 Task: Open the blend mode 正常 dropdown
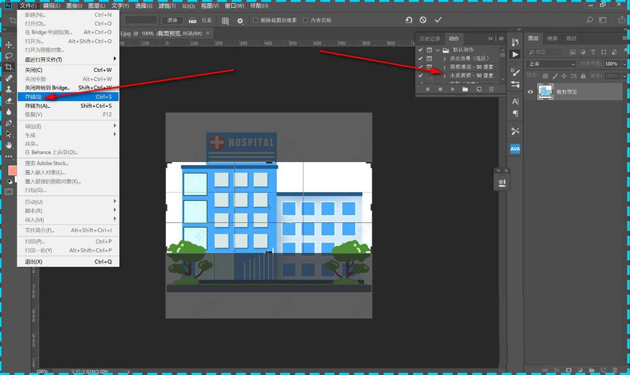tap(551, 64)
